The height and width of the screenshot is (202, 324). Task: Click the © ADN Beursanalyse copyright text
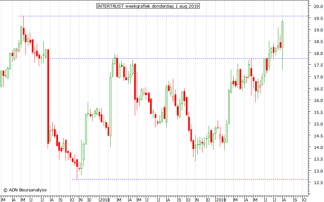coord(25,190)
